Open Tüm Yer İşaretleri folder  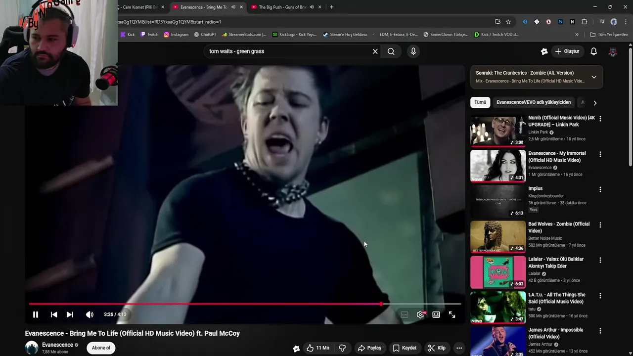(x=609, y=35)
